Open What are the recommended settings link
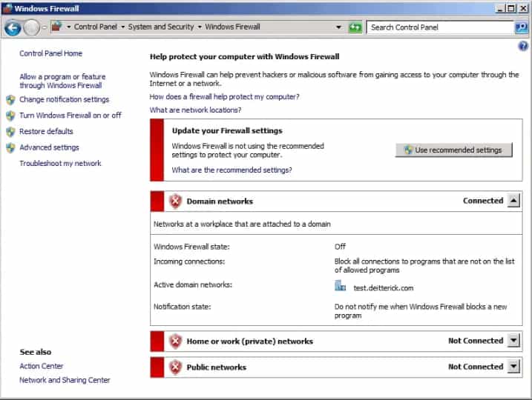Image resolution: width=532 pixels, height=400 pixels. coord(231,170)
